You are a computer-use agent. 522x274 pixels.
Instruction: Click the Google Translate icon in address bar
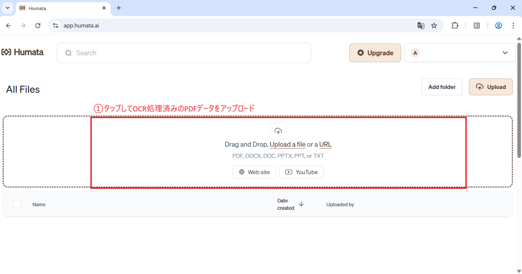(x=421, y=25)
